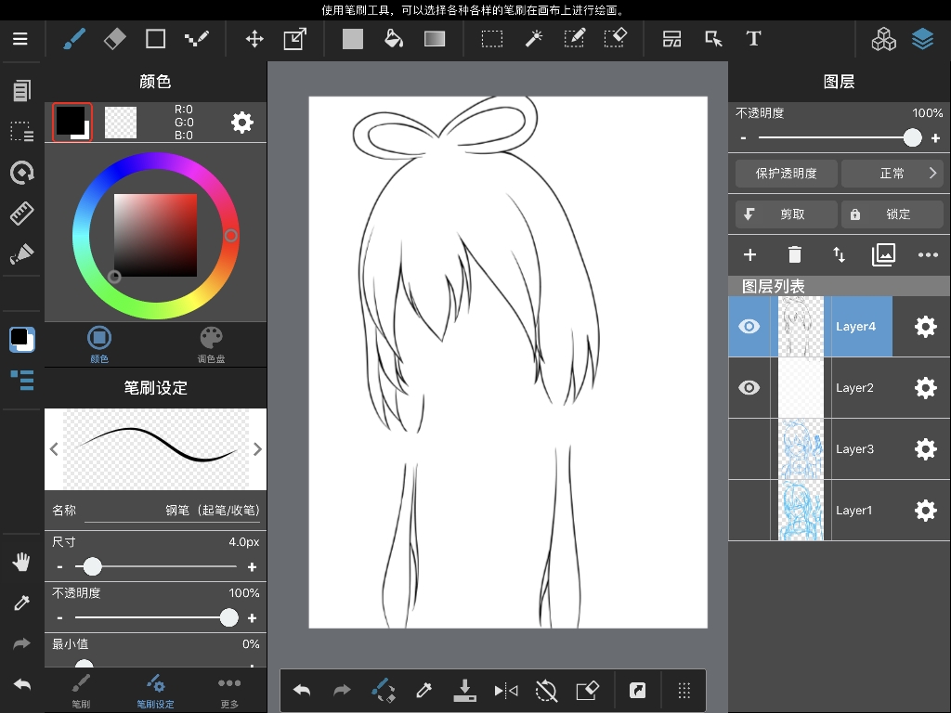Image resolution: width=951 pixels, height=713 pixels.
Task: Open color panel settings gear
Action: pos(242,123)
